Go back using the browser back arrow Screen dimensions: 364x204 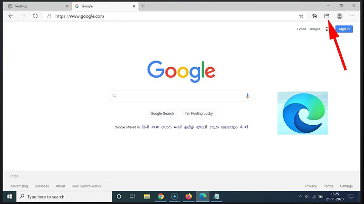(11, 16)
